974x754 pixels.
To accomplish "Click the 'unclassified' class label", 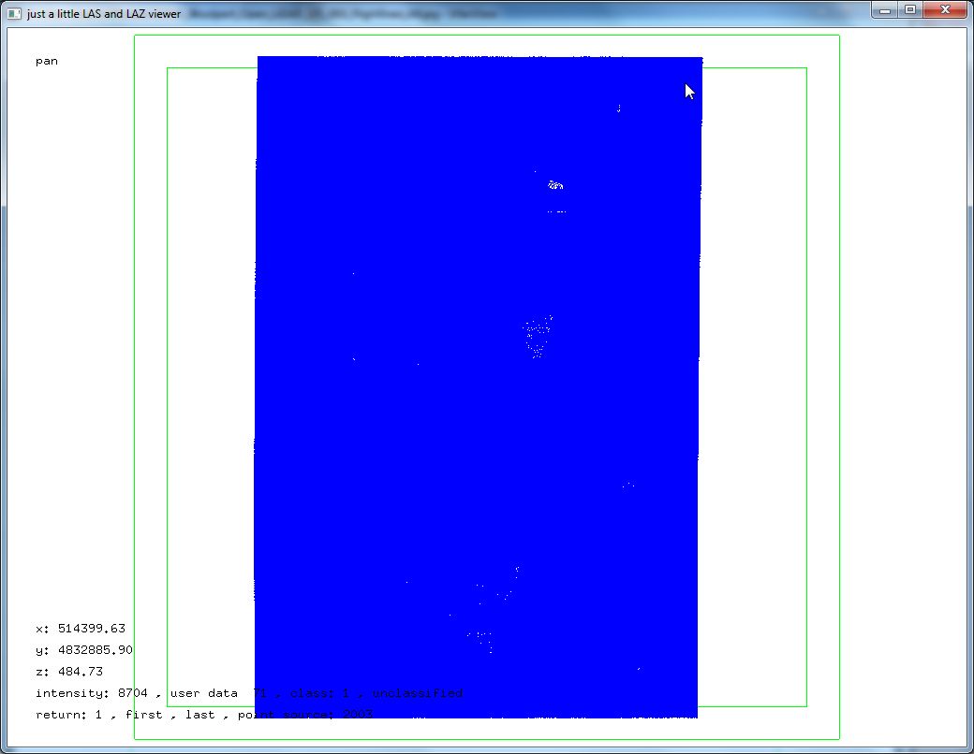I will pyautogui.click(x=417, y=693).
